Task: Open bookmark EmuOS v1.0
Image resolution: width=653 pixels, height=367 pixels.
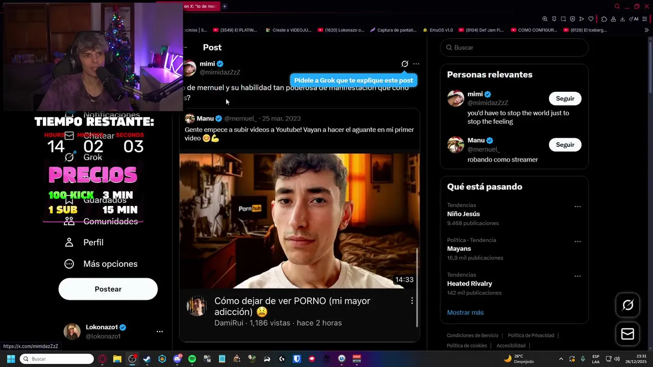Action: [438, 30]
